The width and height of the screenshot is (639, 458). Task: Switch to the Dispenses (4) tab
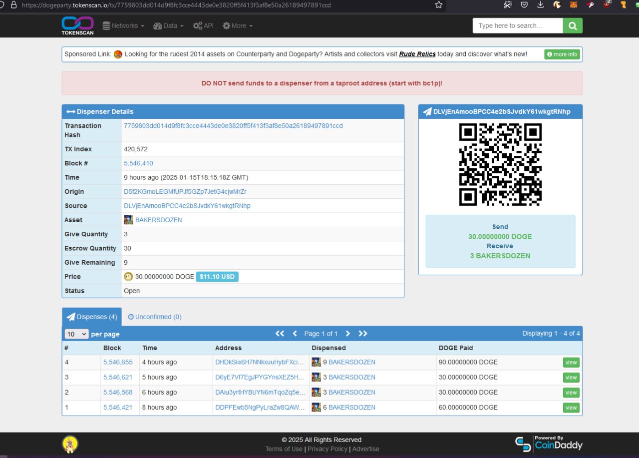92,317
